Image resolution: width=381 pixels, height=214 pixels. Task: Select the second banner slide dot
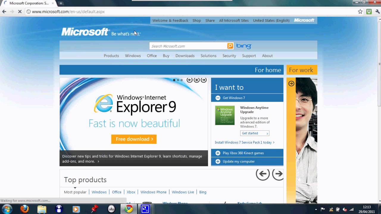[x=178, y=80]
